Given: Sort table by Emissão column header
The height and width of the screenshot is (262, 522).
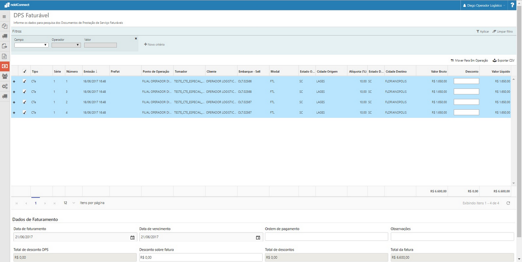Looking at the screenshot, I should 90,71.
